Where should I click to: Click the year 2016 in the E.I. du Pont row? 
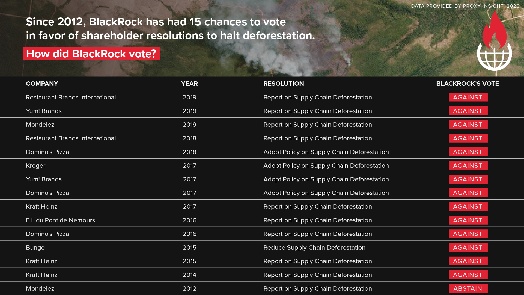[189, 220]
